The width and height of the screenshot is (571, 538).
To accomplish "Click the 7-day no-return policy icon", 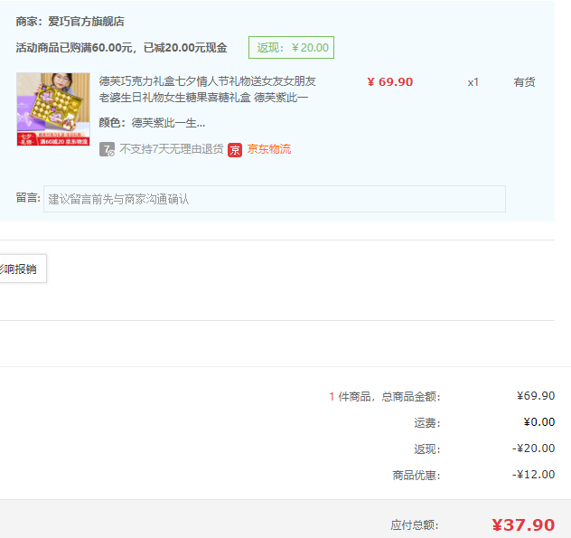I will tap(107, 149).
